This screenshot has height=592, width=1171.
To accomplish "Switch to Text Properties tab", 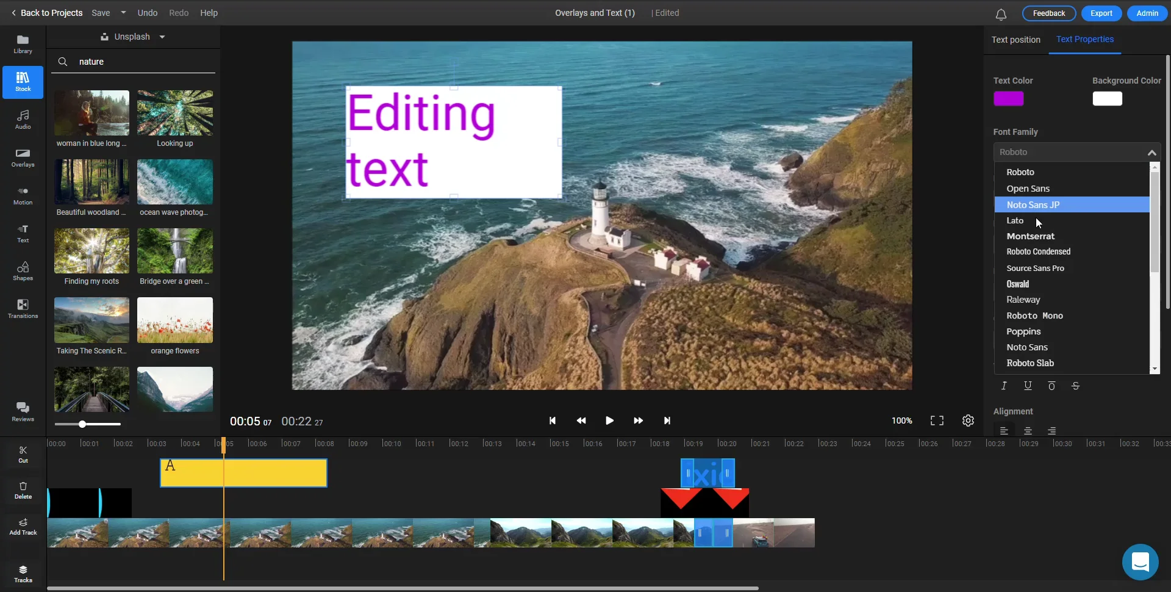I will click(1084, 40).
